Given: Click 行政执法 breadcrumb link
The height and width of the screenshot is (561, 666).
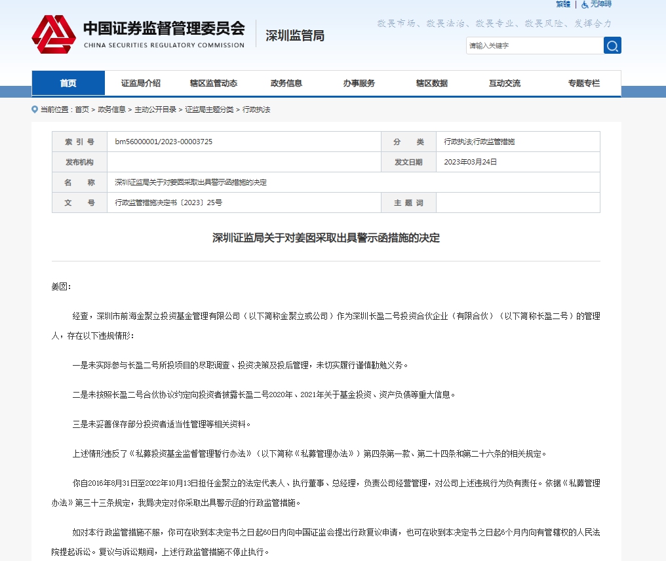Looking at the screenshot, I should tap(256, 109).
